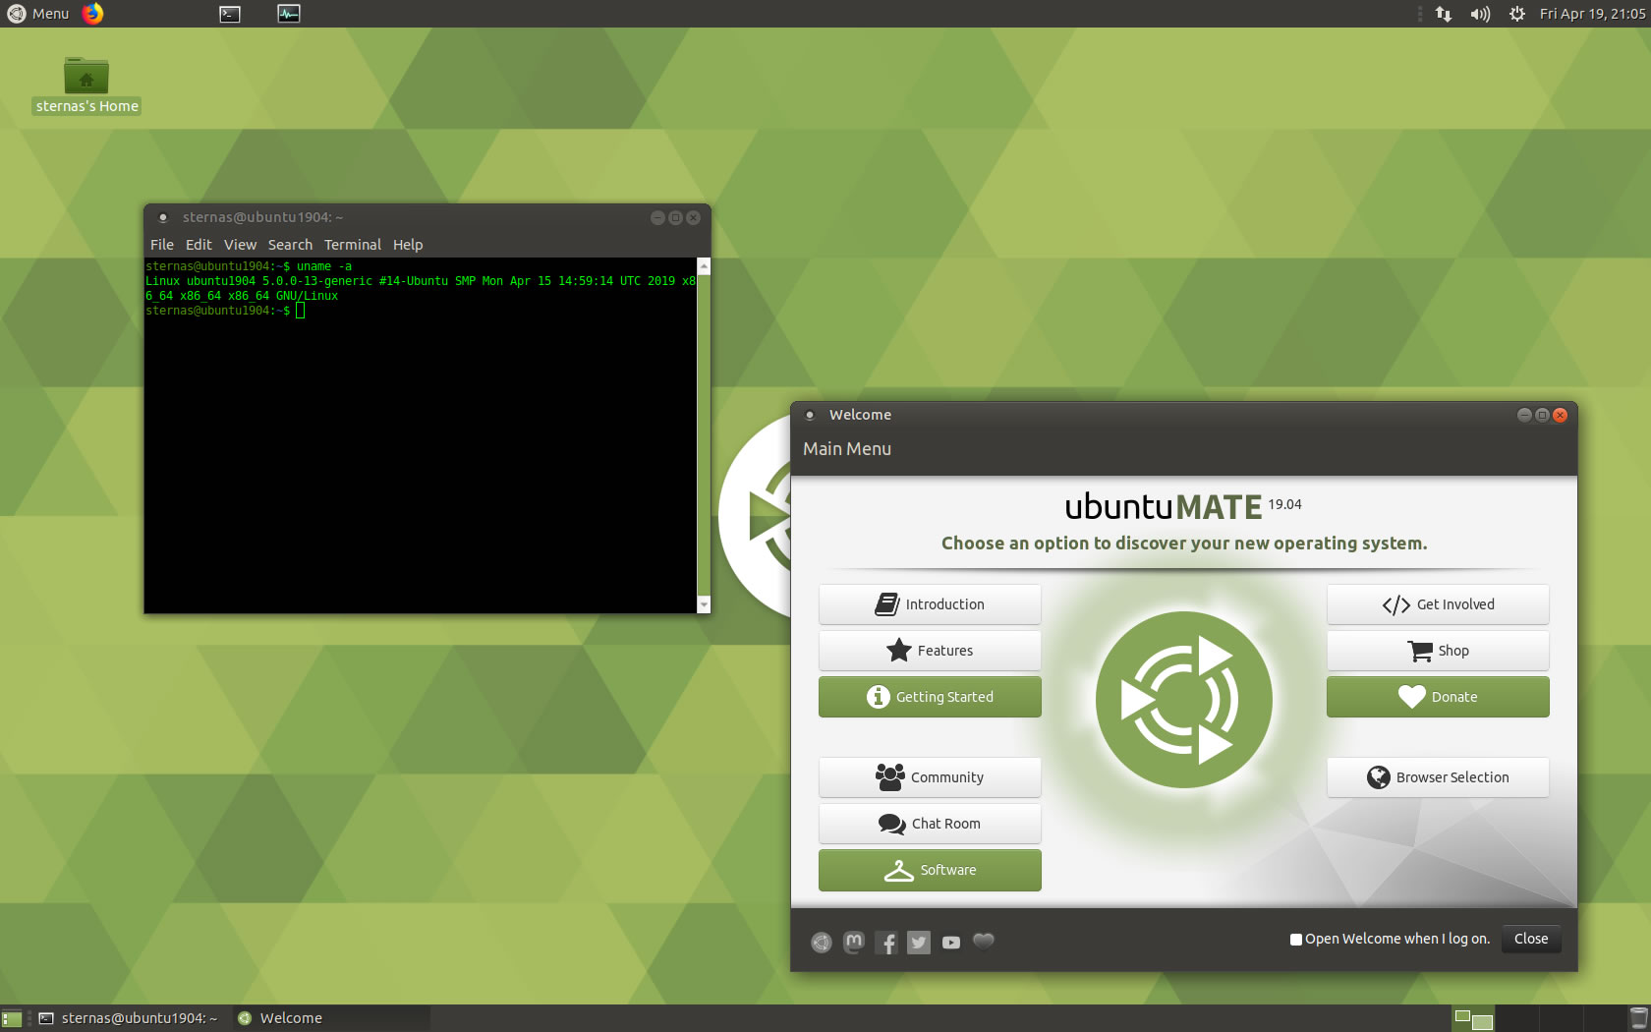The image size is (1651, 1032).
Task: Open the trash icon in bottom panel
Action: (1638, 1018)
